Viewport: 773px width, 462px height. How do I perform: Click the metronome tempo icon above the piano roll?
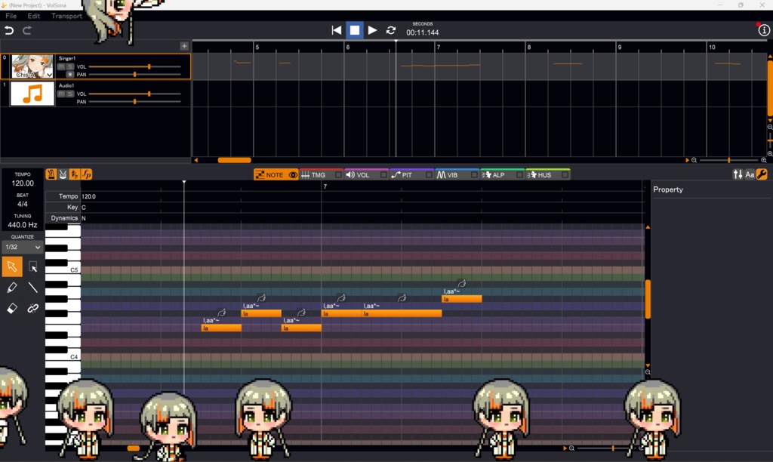click(51, 174)
